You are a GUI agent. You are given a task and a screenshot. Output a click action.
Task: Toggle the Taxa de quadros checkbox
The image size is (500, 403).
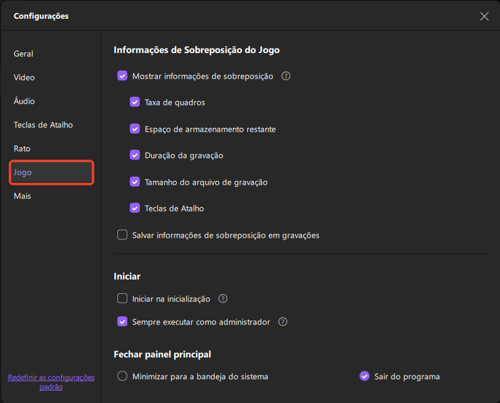(135, 102)
